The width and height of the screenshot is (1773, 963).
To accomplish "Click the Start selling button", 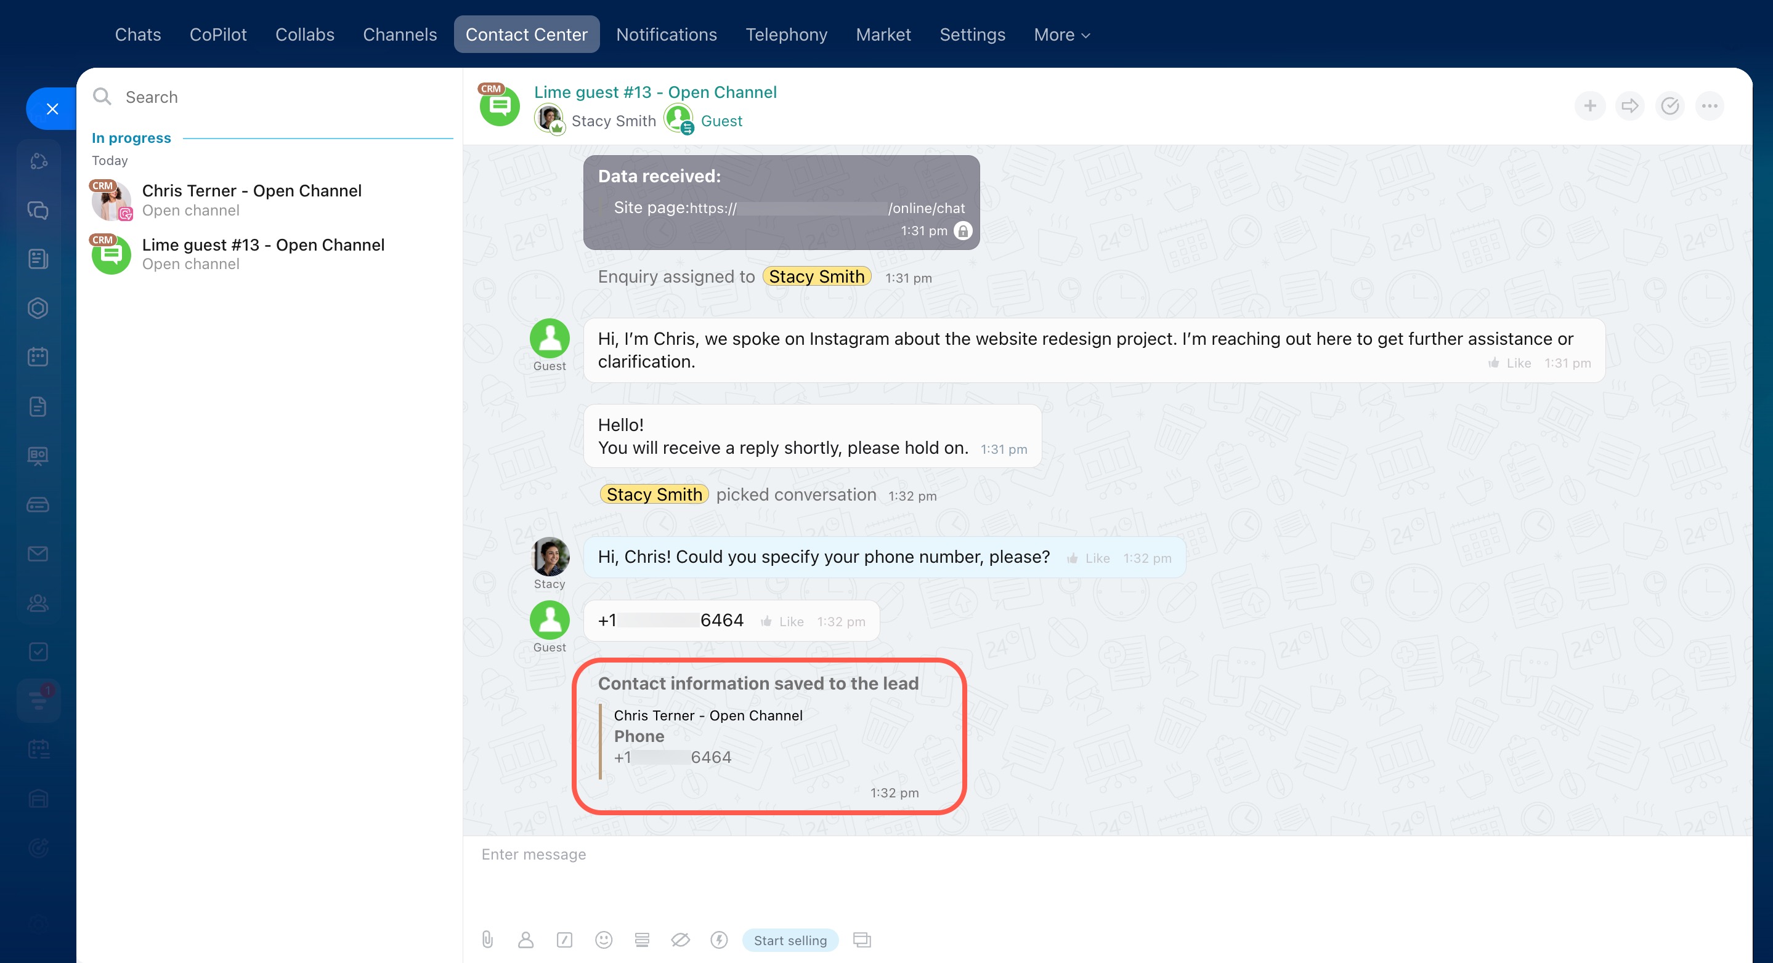I will (790, 940).
